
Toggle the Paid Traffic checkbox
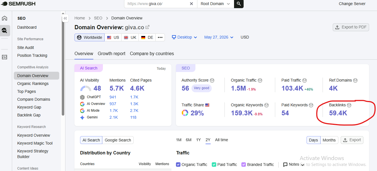(x=214, y=165)
